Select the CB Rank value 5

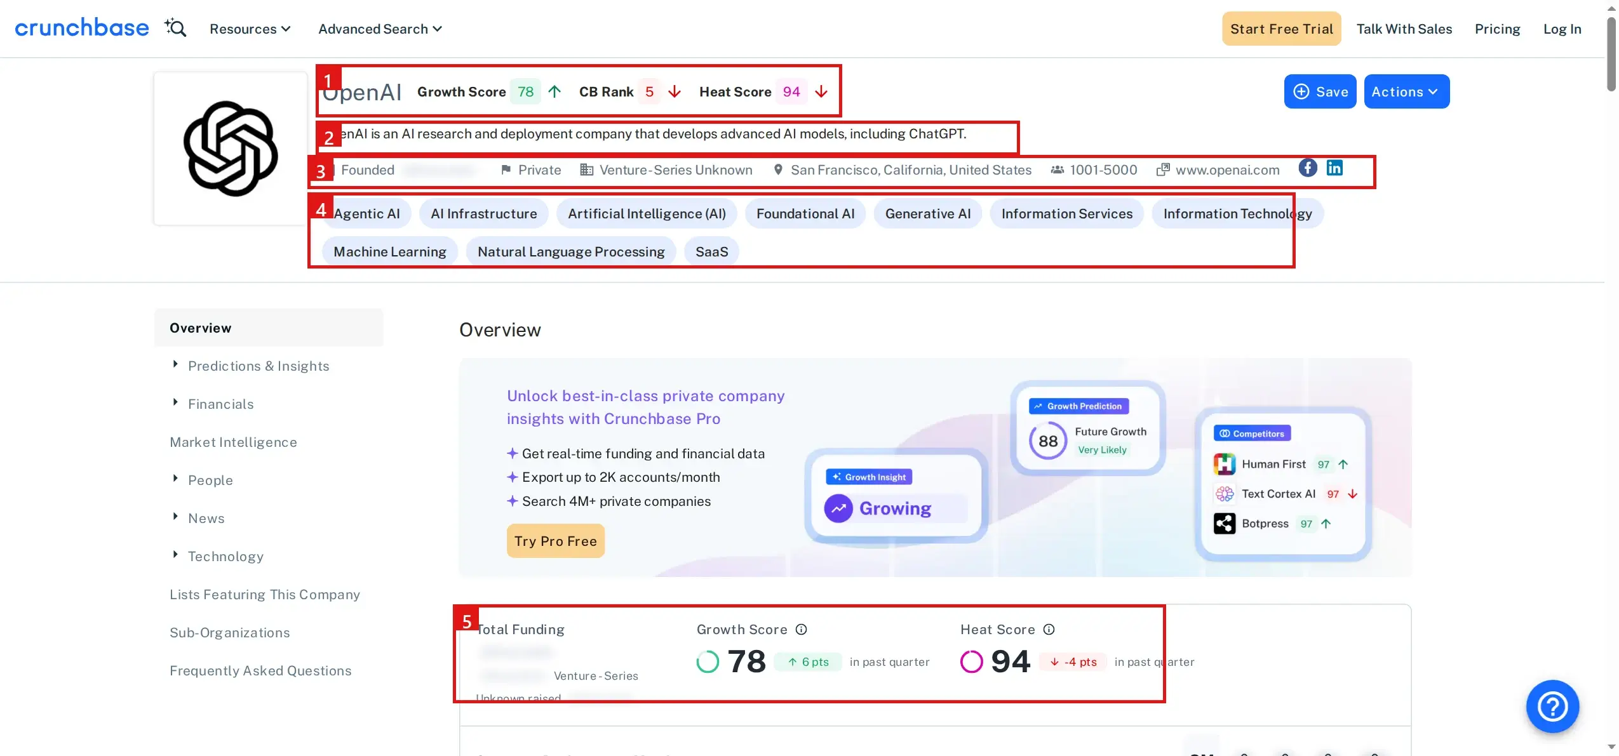(x=649, y=92)
